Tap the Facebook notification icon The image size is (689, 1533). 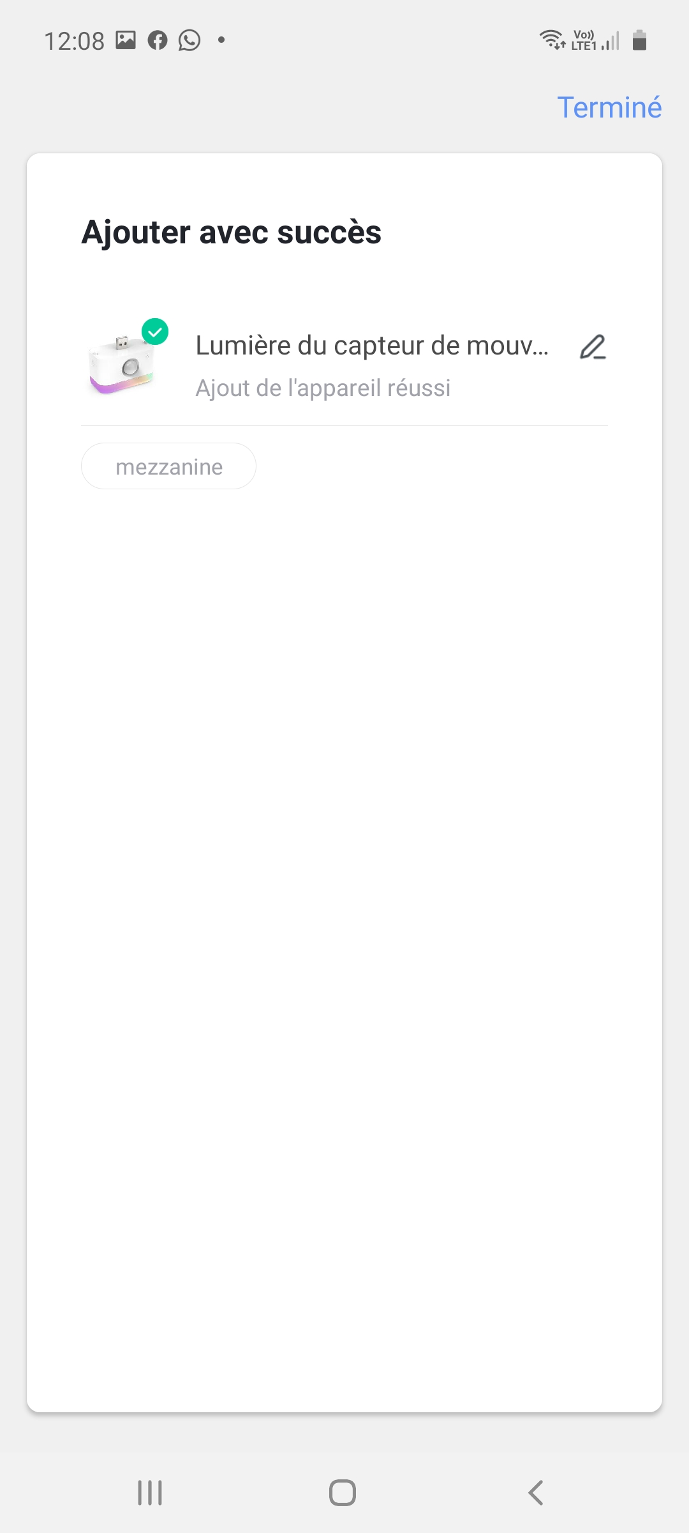pos(158,40)
